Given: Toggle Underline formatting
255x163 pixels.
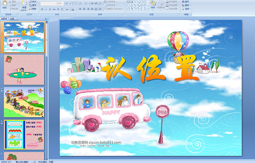Looking at the screenshot, I should click(50, 9).
